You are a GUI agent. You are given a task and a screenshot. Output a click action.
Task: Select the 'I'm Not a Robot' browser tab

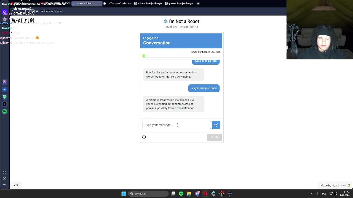click(87, 4)
